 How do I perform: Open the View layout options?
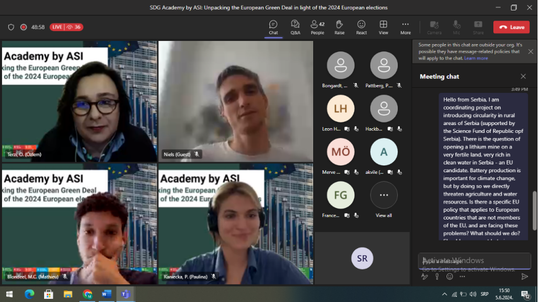(x=384, y=27)
